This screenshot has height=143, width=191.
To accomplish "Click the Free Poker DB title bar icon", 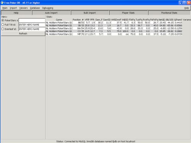I will tap(2, 3).
